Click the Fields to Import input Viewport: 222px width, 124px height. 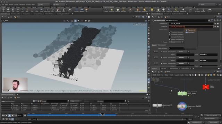pos(177,48)
